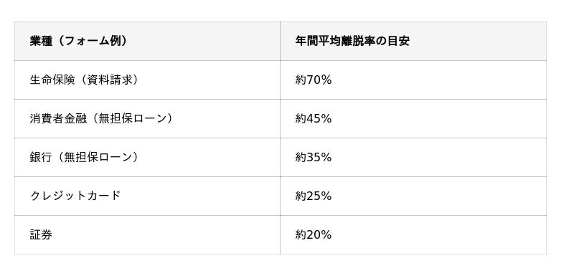Select the 証券 cell
574x276 pixels.
click(x=147, y=235)
